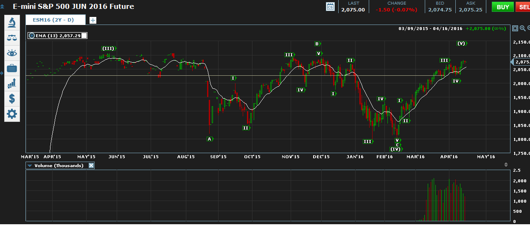Click the date range 03/09/2015 - 04/16/2016

pyautogui.click(x=430, y=28)
